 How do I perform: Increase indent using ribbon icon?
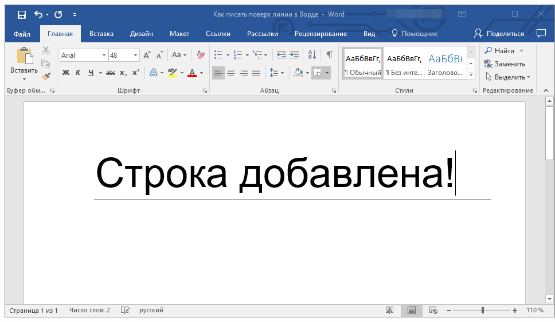pos(294,55)
